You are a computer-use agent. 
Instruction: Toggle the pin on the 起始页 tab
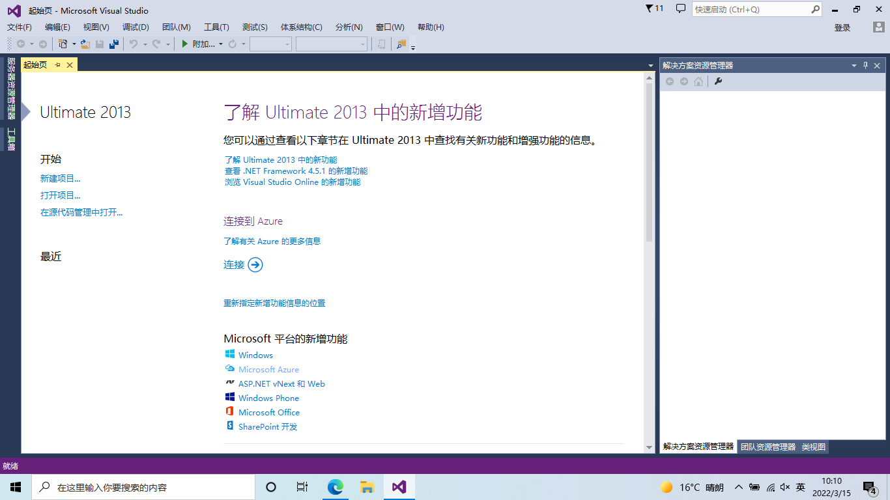(57, 65)
